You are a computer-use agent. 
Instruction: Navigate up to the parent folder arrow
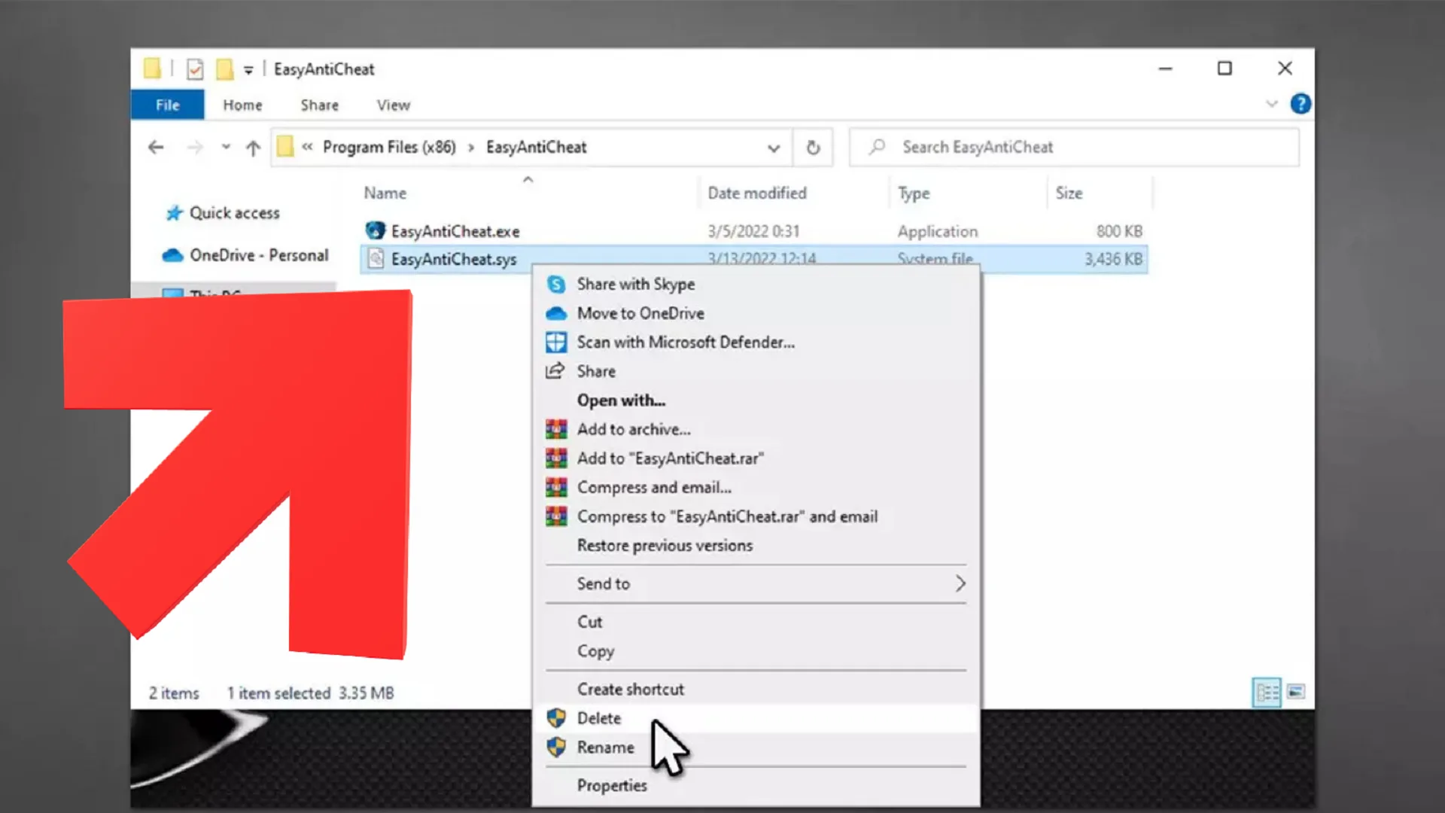[253, 148]
